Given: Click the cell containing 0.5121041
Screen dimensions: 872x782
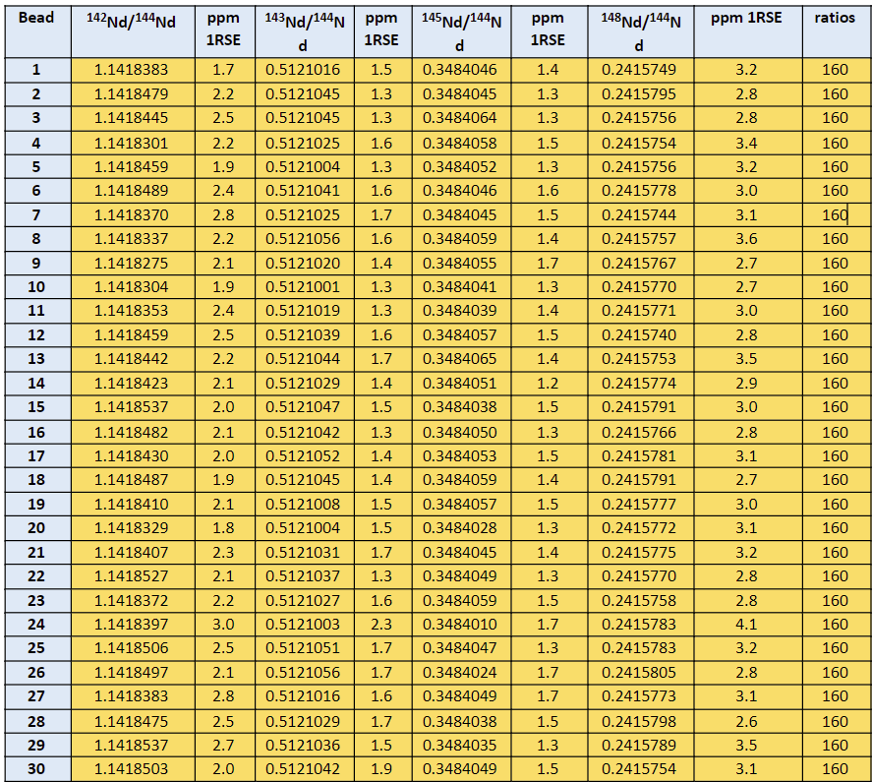Looking at the screenshot, I should point(305,191).
